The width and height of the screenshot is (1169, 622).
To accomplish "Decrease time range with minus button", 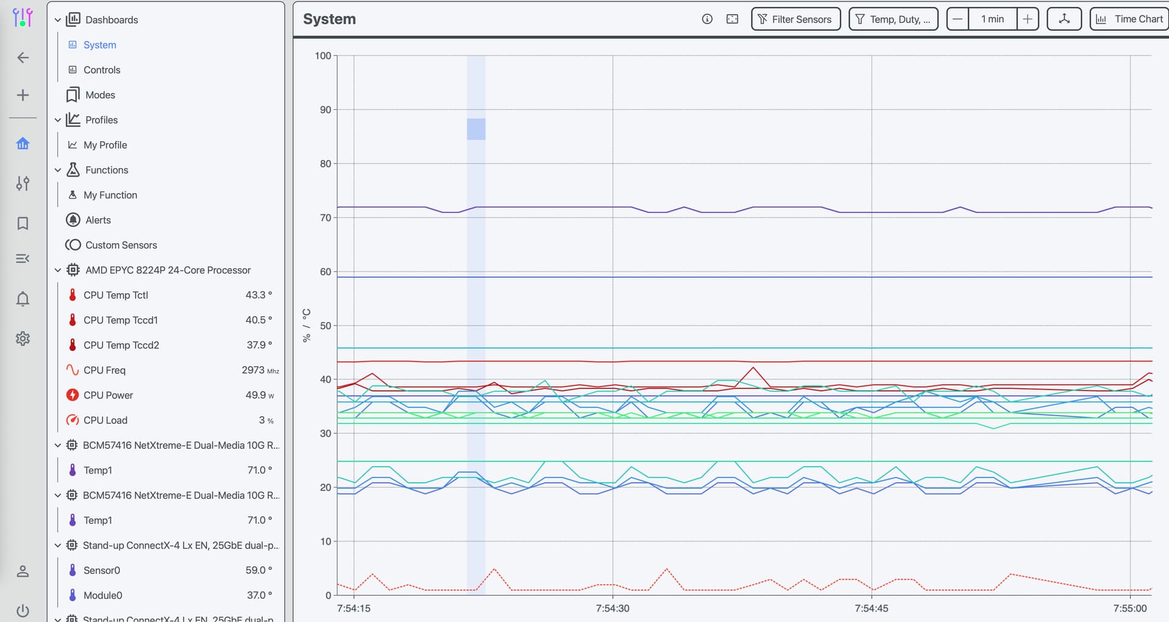I will click(958, 19).
